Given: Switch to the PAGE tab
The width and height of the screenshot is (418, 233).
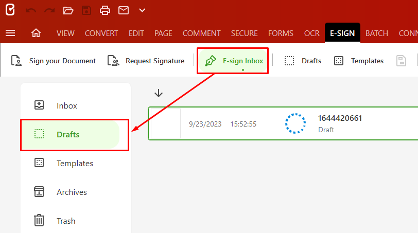Looking at the screenshot, I should pyautogui.click(x=163, y=33).
